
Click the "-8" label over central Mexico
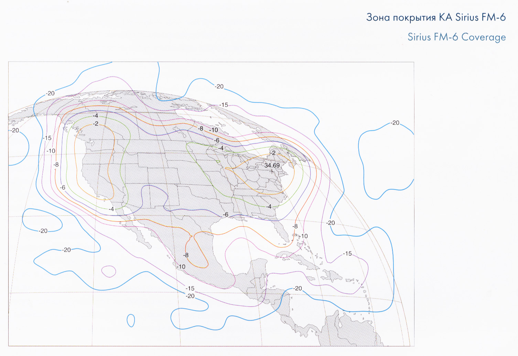(x=185, y=255)
